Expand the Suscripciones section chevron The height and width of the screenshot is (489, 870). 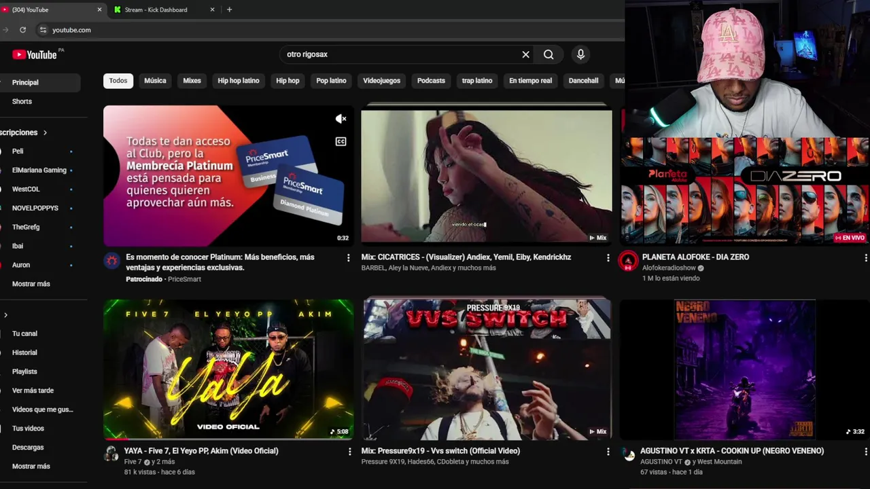pyautogui.click(x=46, y=132)
